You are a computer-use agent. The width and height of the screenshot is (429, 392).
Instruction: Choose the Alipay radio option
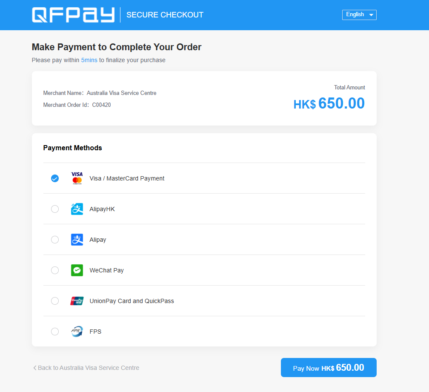click(x=55, y=240)
